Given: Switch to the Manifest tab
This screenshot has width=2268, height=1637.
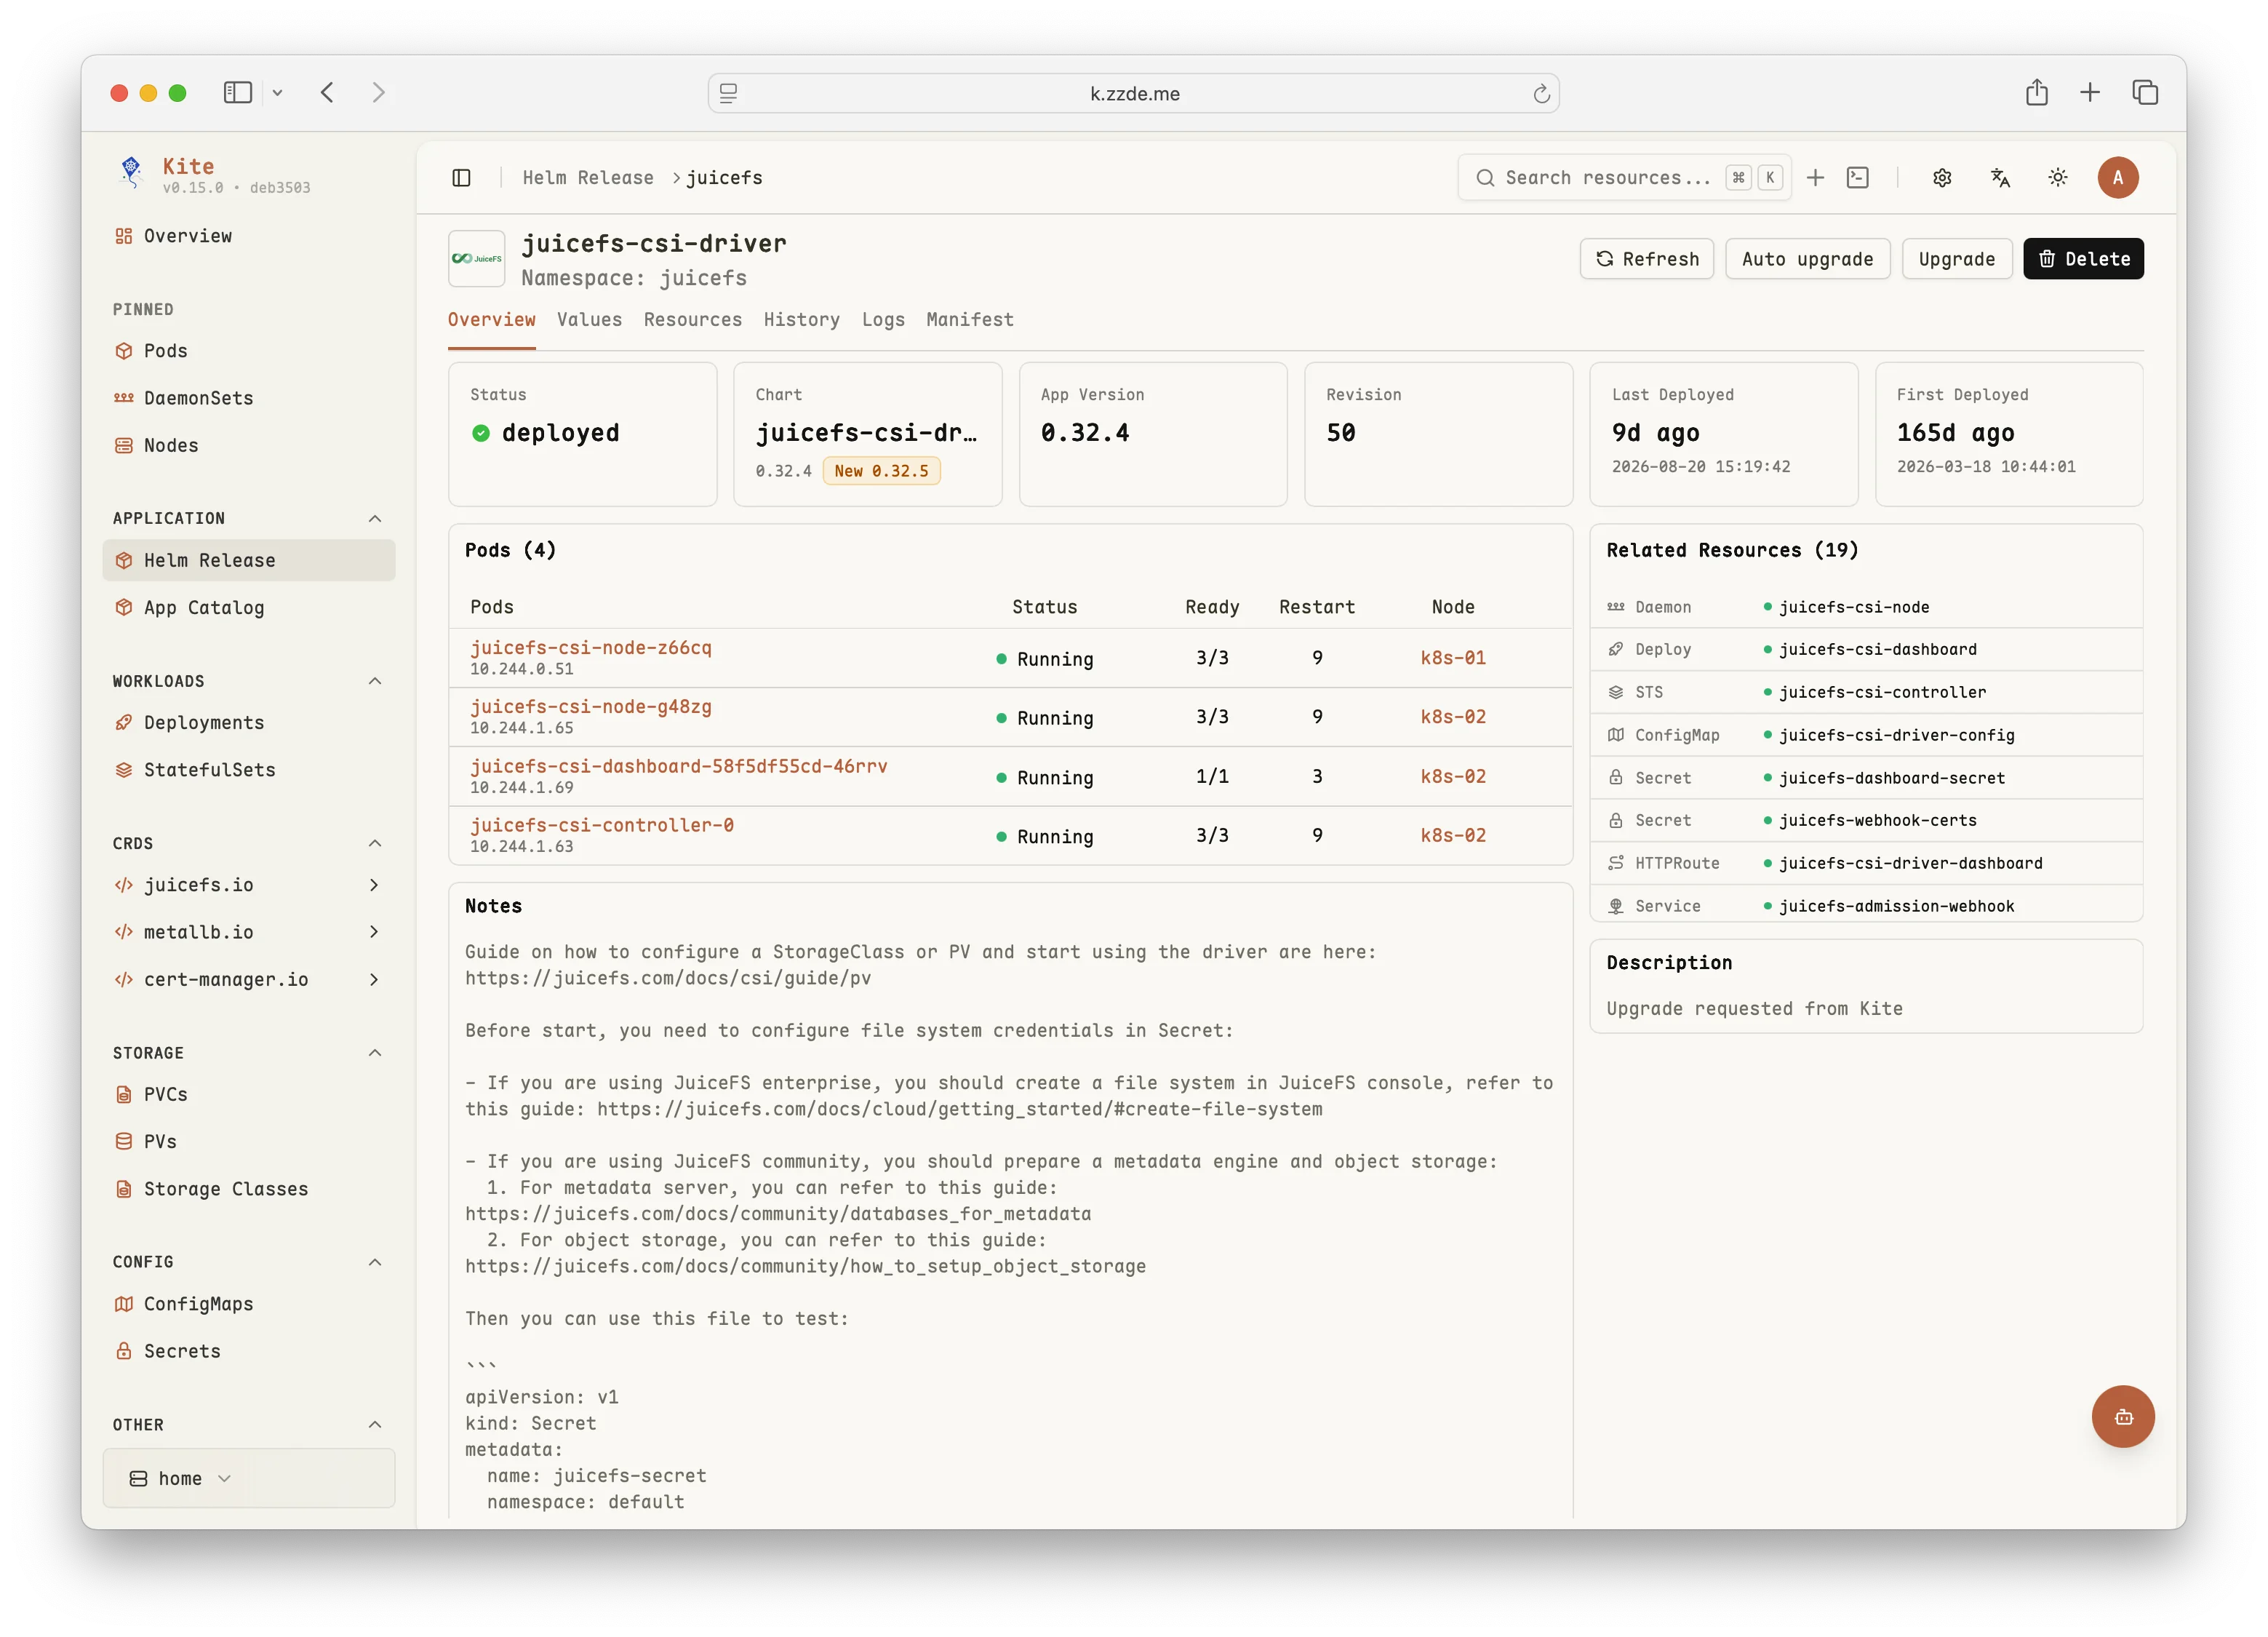Looking at the screenshot, I should click(969, 320).
